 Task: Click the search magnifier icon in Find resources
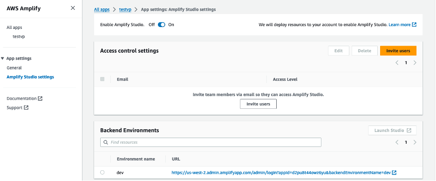106,142
